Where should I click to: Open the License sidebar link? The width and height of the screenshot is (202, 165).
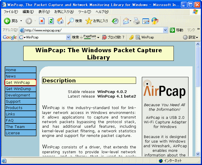(20, 133)
